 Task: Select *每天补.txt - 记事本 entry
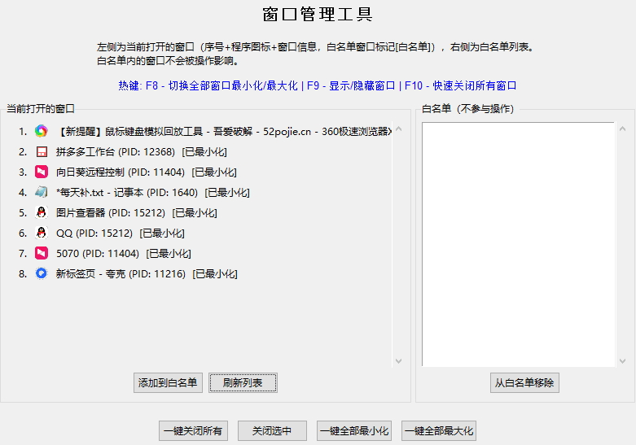coord(152,193)
